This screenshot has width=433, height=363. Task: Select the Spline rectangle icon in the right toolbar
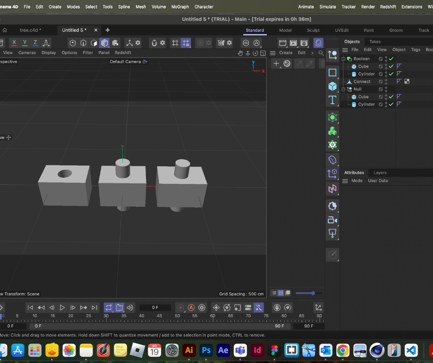333,72
